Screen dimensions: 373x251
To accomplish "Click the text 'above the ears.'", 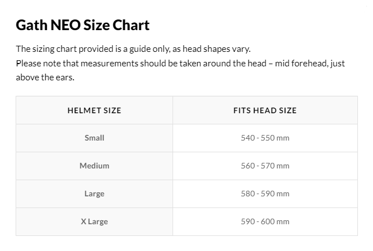I will pos(45,78).
